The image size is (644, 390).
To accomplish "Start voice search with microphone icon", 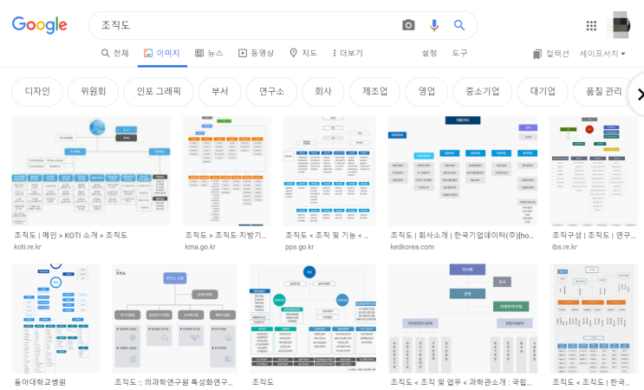I will click(434, 25).
